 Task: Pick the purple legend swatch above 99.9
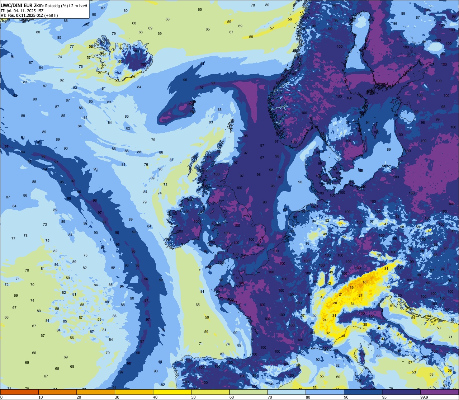click(x=439, y=392)
